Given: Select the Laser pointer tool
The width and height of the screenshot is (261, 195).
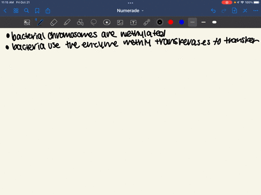Looking at the screenshot, I should [x=147, y=22].
